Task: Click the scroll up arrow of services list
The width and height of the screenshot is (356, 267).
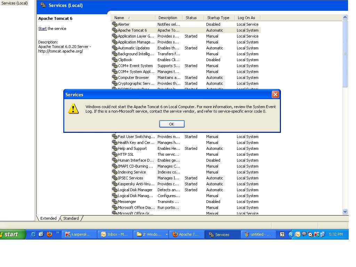Action: pyautogui.click(x=345, y=17)
